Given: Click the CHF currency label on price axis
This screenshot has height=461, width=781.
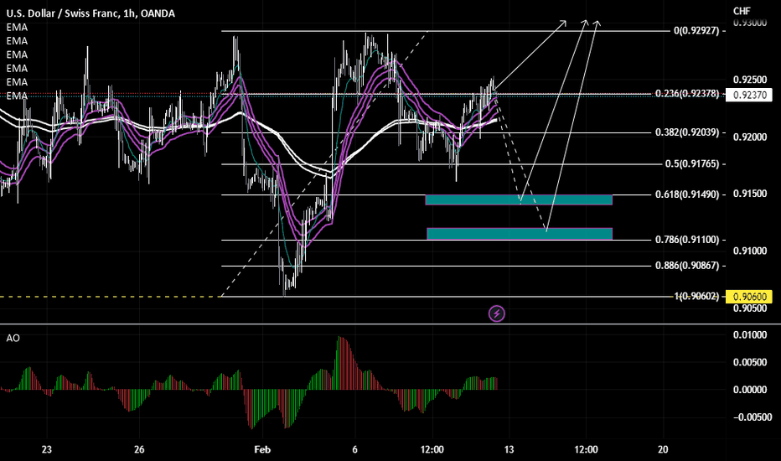Looking at the screenshot, I should (742, 11).
